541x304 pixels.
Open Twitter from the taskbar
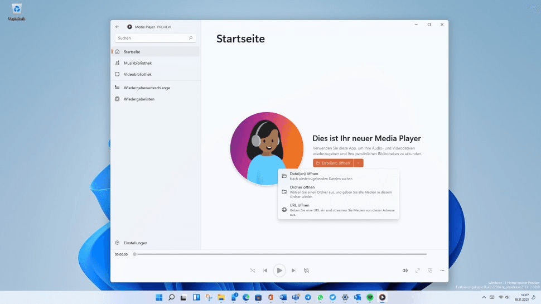[x=332, y=297]
